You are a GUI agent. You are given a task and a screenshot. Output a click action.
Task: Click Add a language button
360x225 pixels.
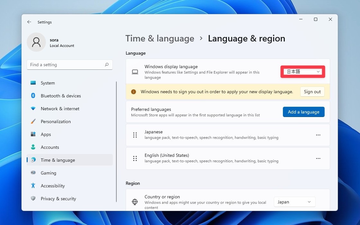(x=303, y=112)
